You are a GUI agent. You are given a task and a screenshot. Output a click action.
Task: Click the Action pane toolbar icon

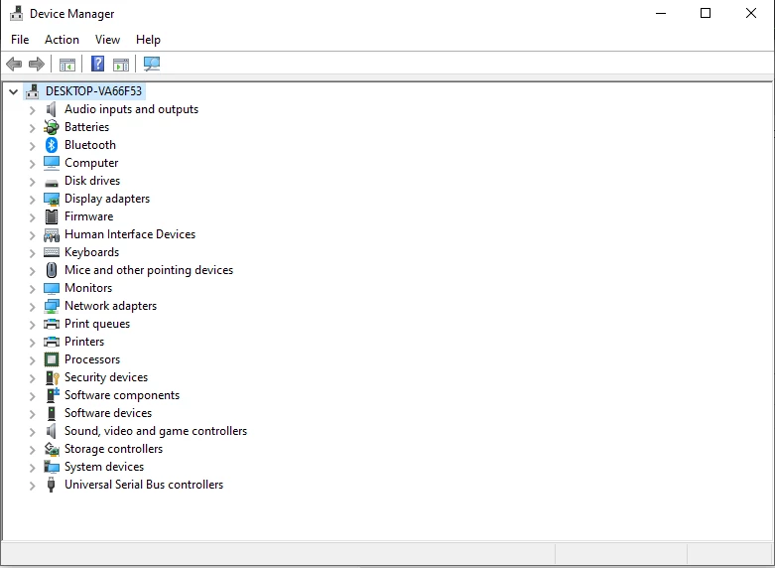(x=121, y=65)
